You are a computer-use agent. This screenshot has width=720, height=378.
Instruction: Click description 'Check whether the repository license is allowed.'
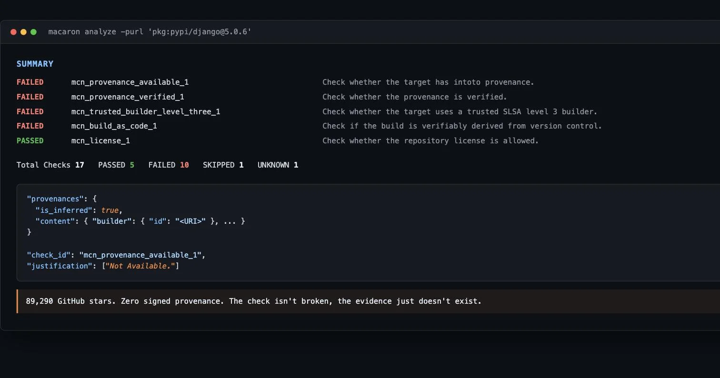coord(430,141)
